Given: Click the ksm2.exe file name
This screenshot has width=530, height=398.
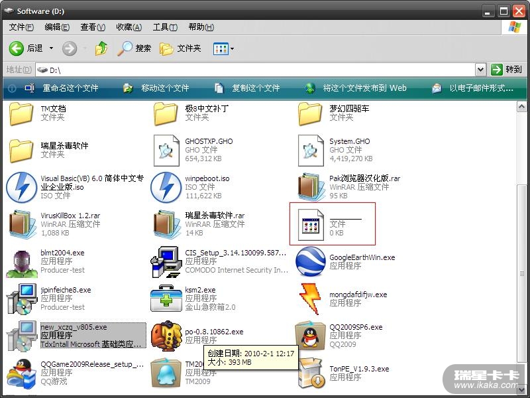Looking at the screenshot, I should [200, 290].
